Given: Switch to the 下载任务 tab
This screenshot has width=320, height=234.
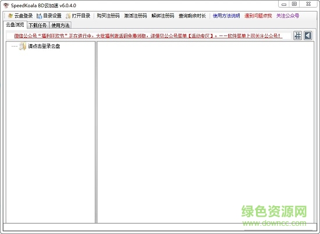Looking at the screenshot, I should (x=38, y=25).
